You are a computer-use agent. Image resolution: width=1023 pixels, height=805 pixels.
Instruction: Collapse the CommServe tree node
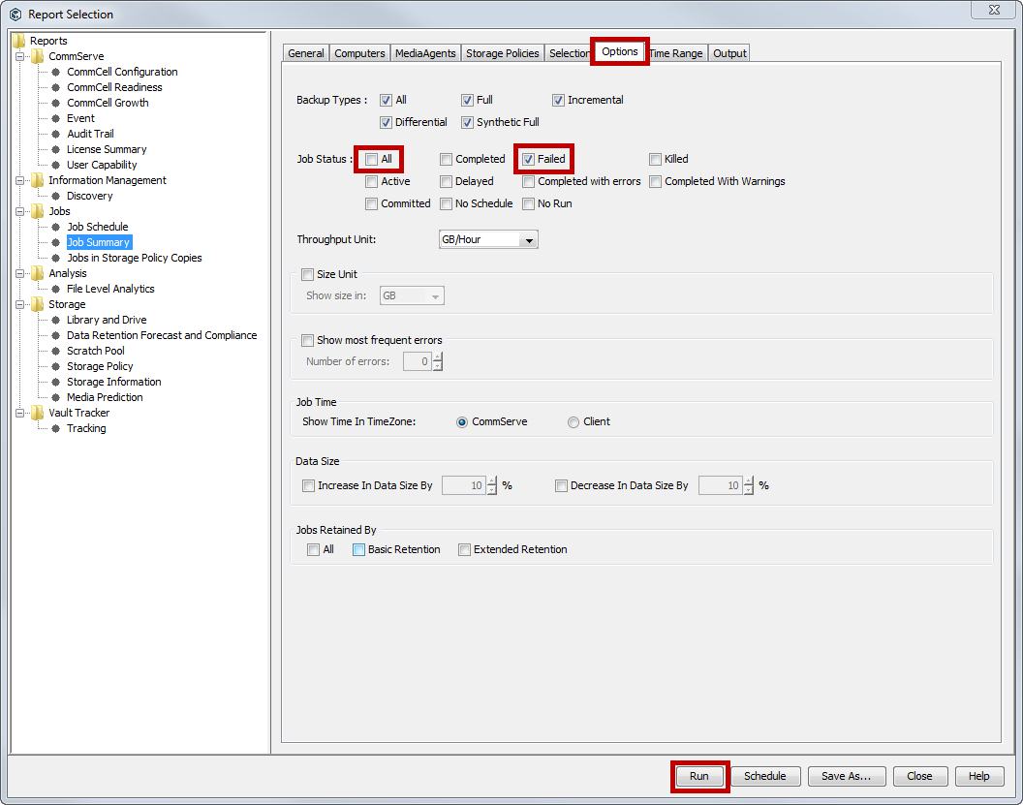(x=19, y=57)
